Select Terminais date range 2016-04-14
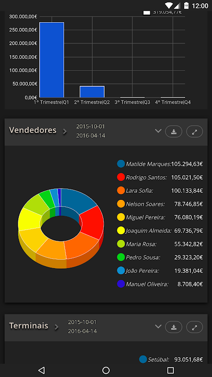This screenshot has width=212, height=377. pos(82,331)
